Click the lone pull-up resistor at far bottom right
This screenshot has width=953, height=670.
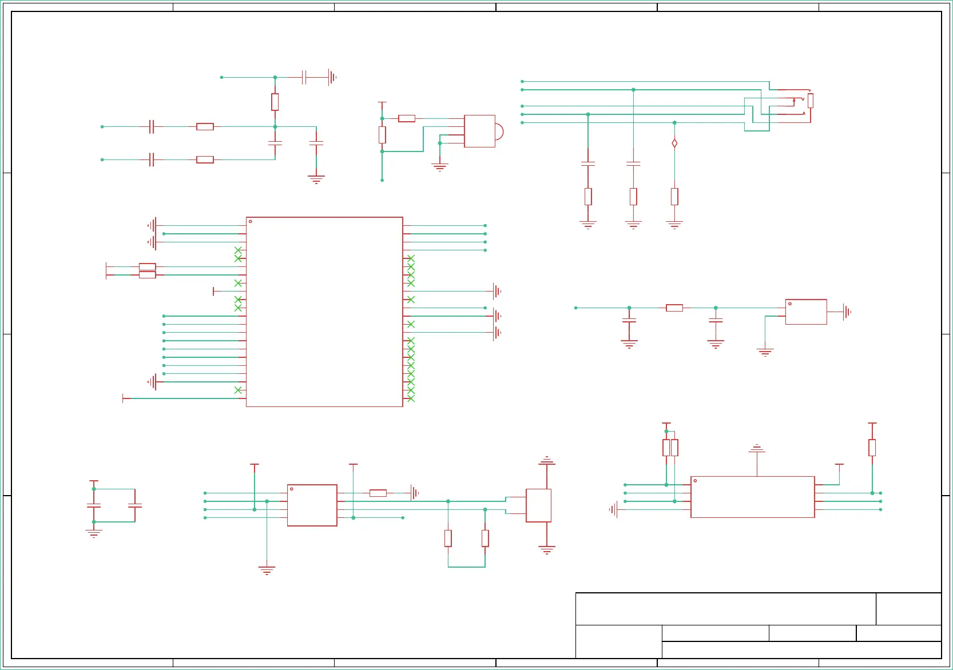872,448
